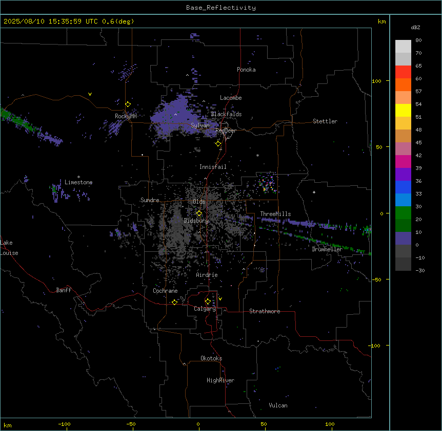Viewport: 442px width, 431px height.
Task: Click the Vulcan town label
Action: pos(278,405)
